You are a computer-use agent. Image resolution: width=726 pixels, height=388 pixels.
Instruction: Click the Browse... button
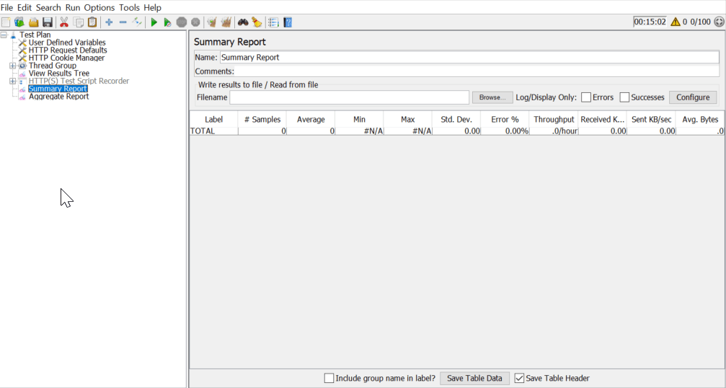492,97
